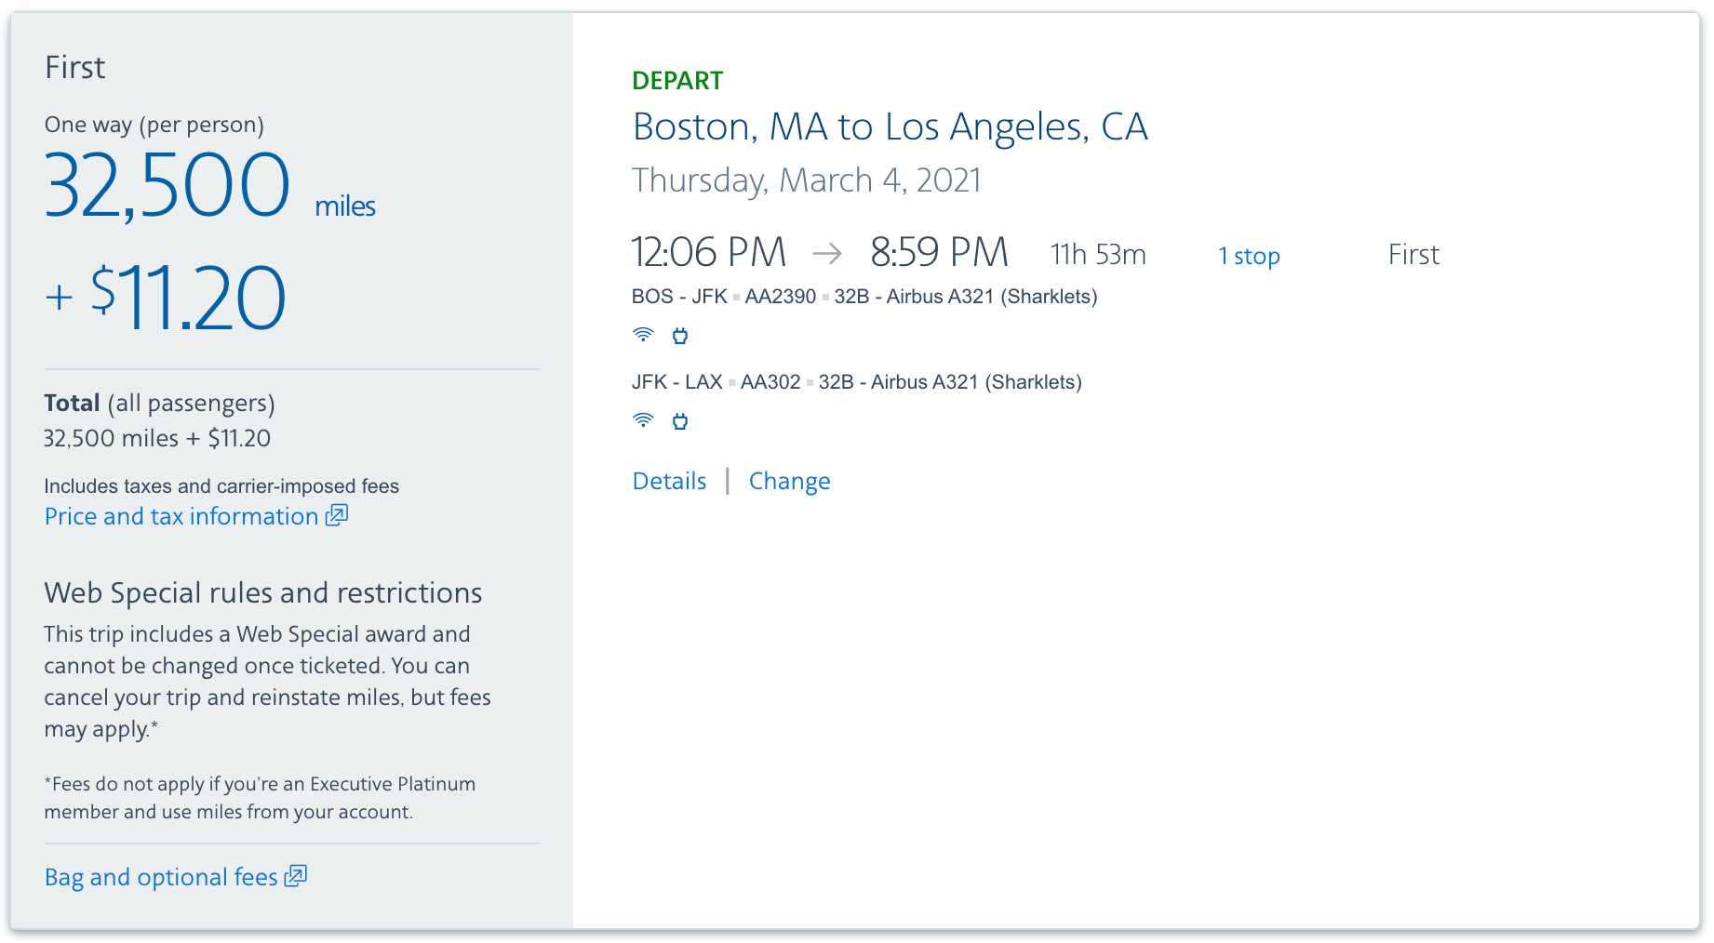Viewport: 1714px width, 943px height.
Task: Open Bag and optional fees
Action: pyautogui.click(x=161, y=877)
